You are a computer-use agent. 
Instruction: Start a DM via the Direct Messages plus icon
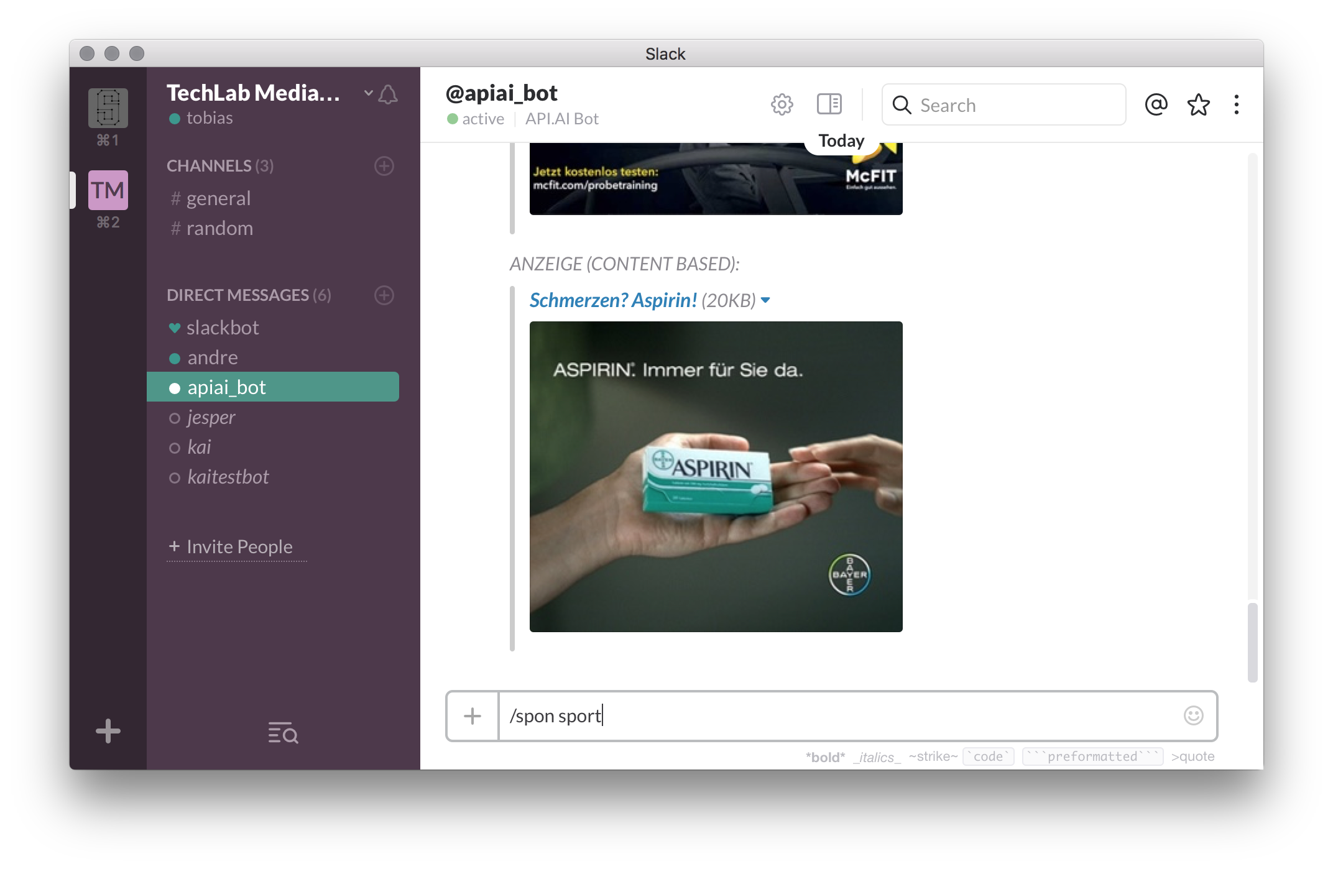pos(384,295)
